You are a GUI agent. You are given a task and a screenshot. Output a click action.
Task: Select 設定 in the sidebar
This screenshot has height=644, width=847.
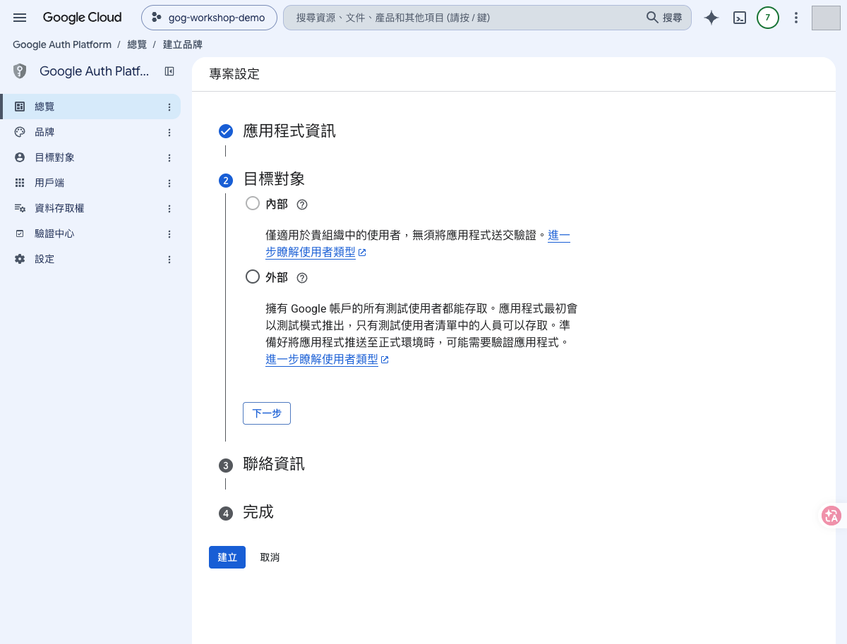(90, 259)
